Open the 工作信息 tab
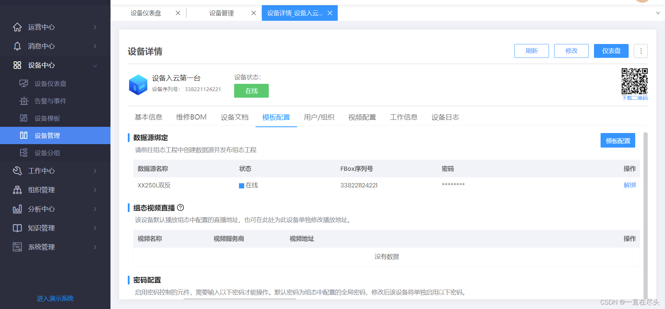 tap(404, 117)
